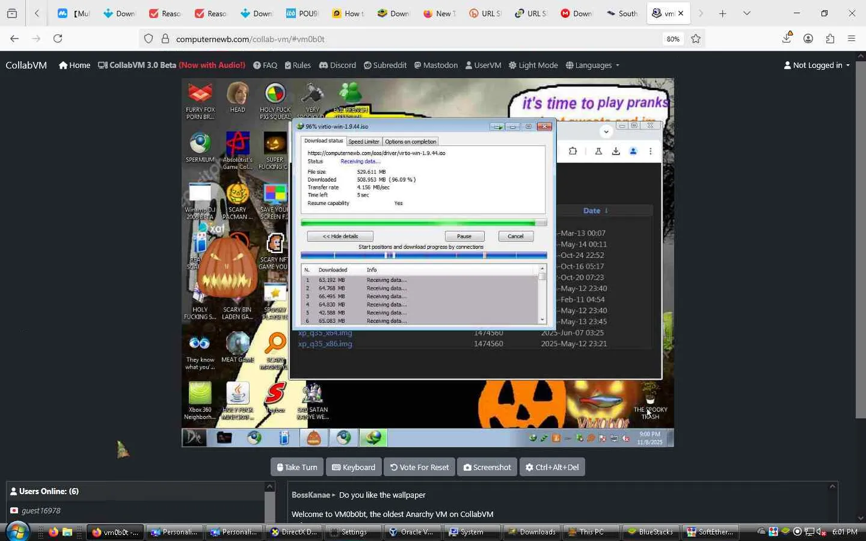Click the connections list scrollbar down arrow

tap(542, 320)
